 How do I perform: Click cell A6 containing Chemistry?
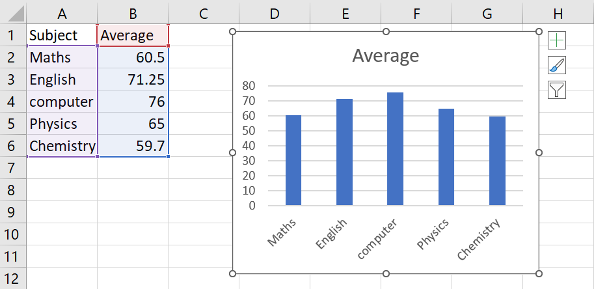point(62,146)
